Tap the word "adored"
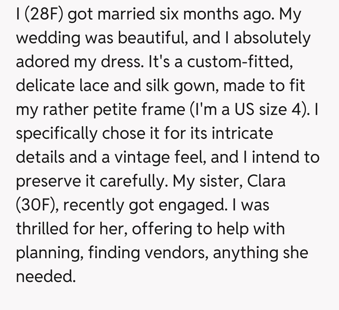The image size is (339, 310). click(x=42, y=62)
